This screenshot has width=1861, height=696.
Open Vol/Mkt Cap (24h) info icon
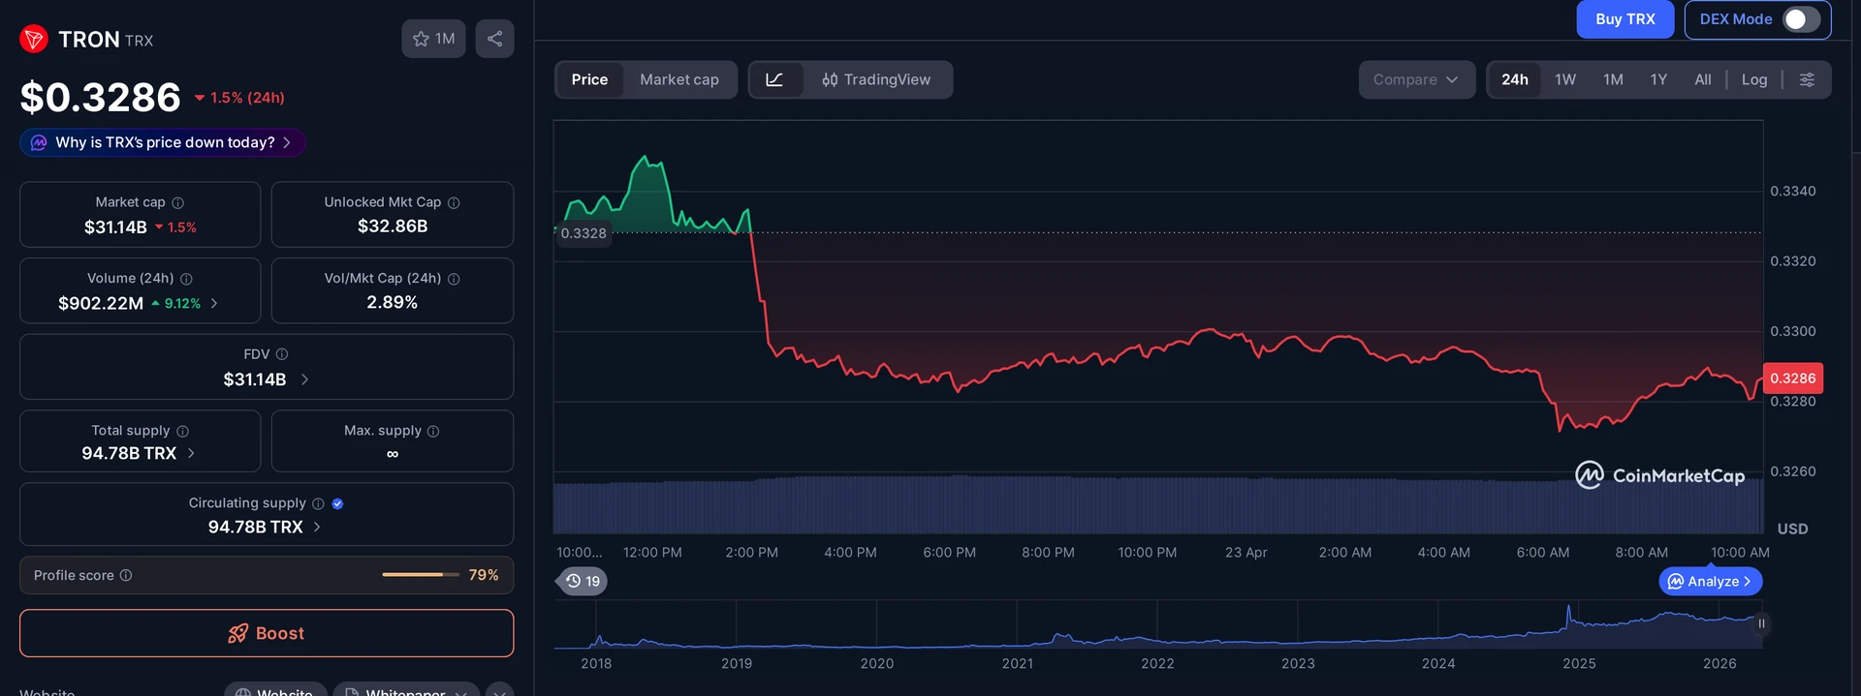click(x=454, y=279)
